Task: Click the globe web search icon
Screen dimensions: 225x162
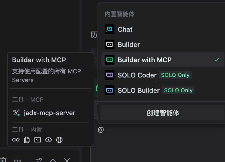Action: tap(59, 140)
